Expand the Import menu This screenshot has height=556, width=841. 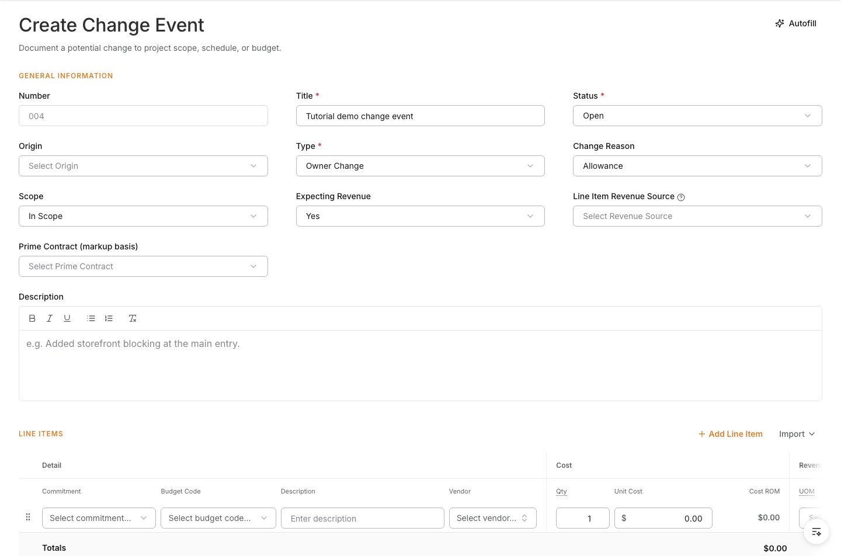pyautogui.click(x=797, y=434)
